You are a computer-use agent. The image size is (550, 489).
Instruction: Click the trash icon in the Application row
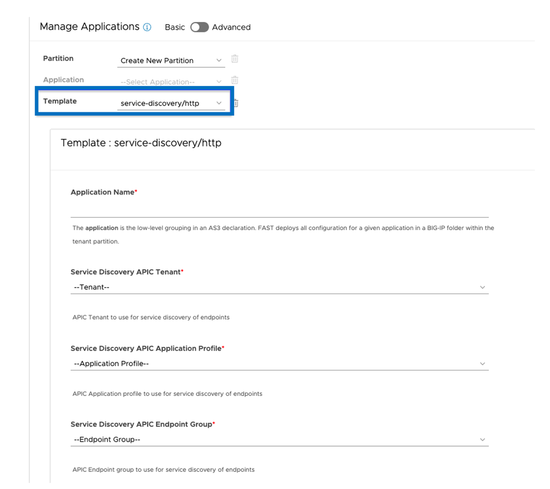tap(235, 80)
